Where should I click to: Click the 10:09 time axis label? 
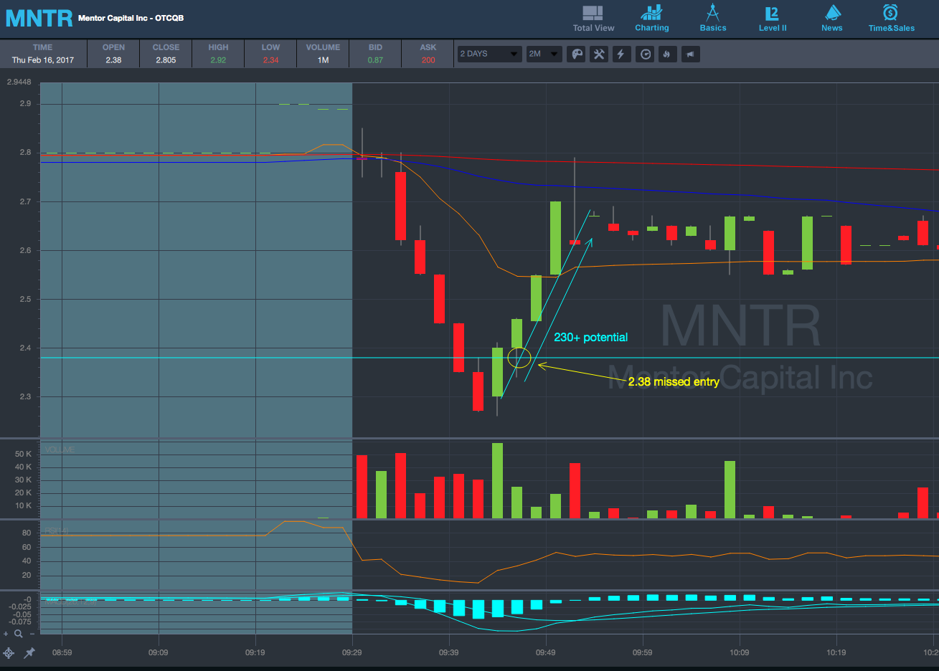coord(740,652)
